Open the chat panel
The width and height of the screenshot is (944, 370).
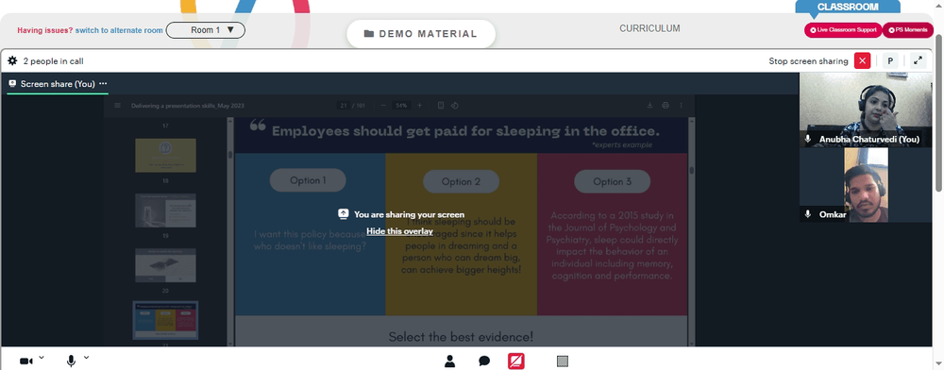[484, 361]
